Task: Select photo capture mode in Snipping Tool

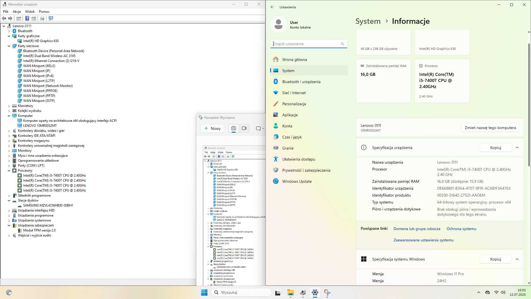Action: click(234, 128)
